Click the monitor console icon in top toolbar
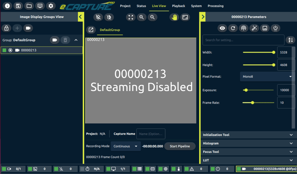The width and height of the screenshot is (297, 174). tap(40, 6)
